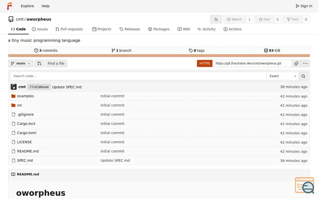Open the src folder
This screenshot has width=318, height=199.
pyautogui.click(x=19, y=105)
